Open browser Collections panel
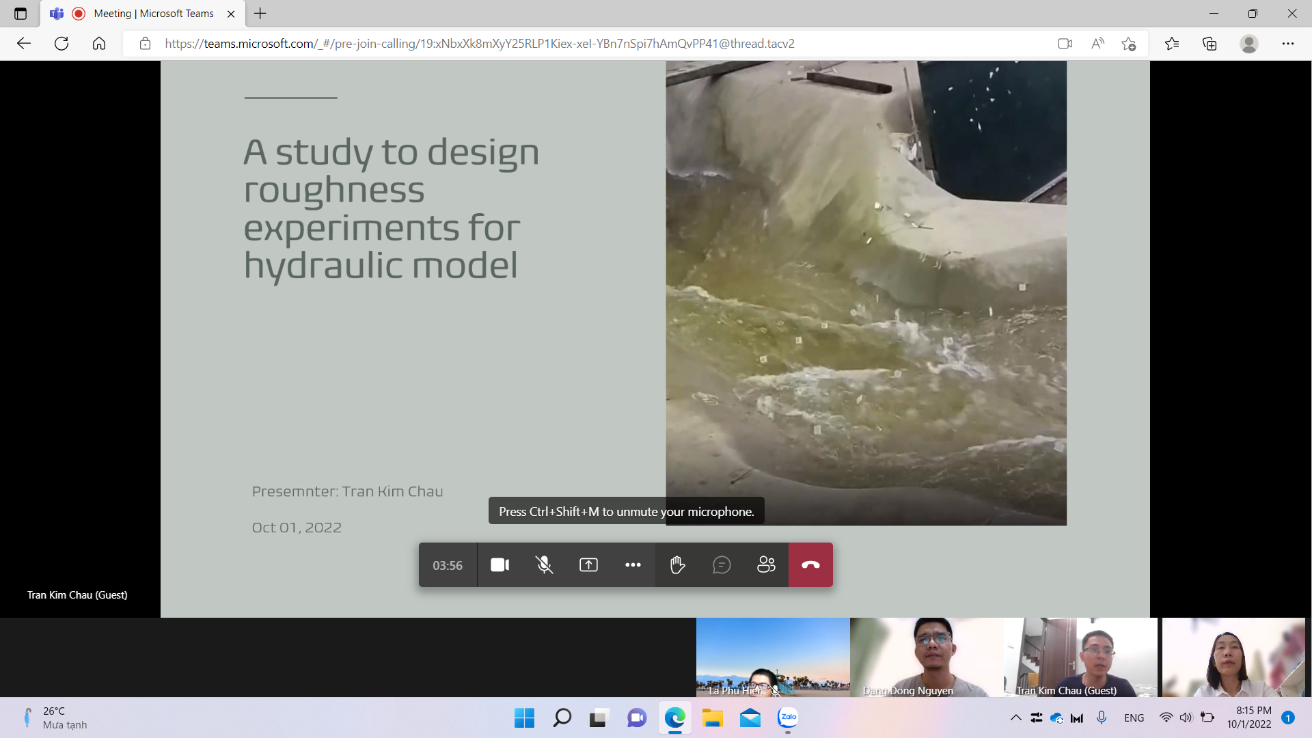 click(x=1209, y=44)
